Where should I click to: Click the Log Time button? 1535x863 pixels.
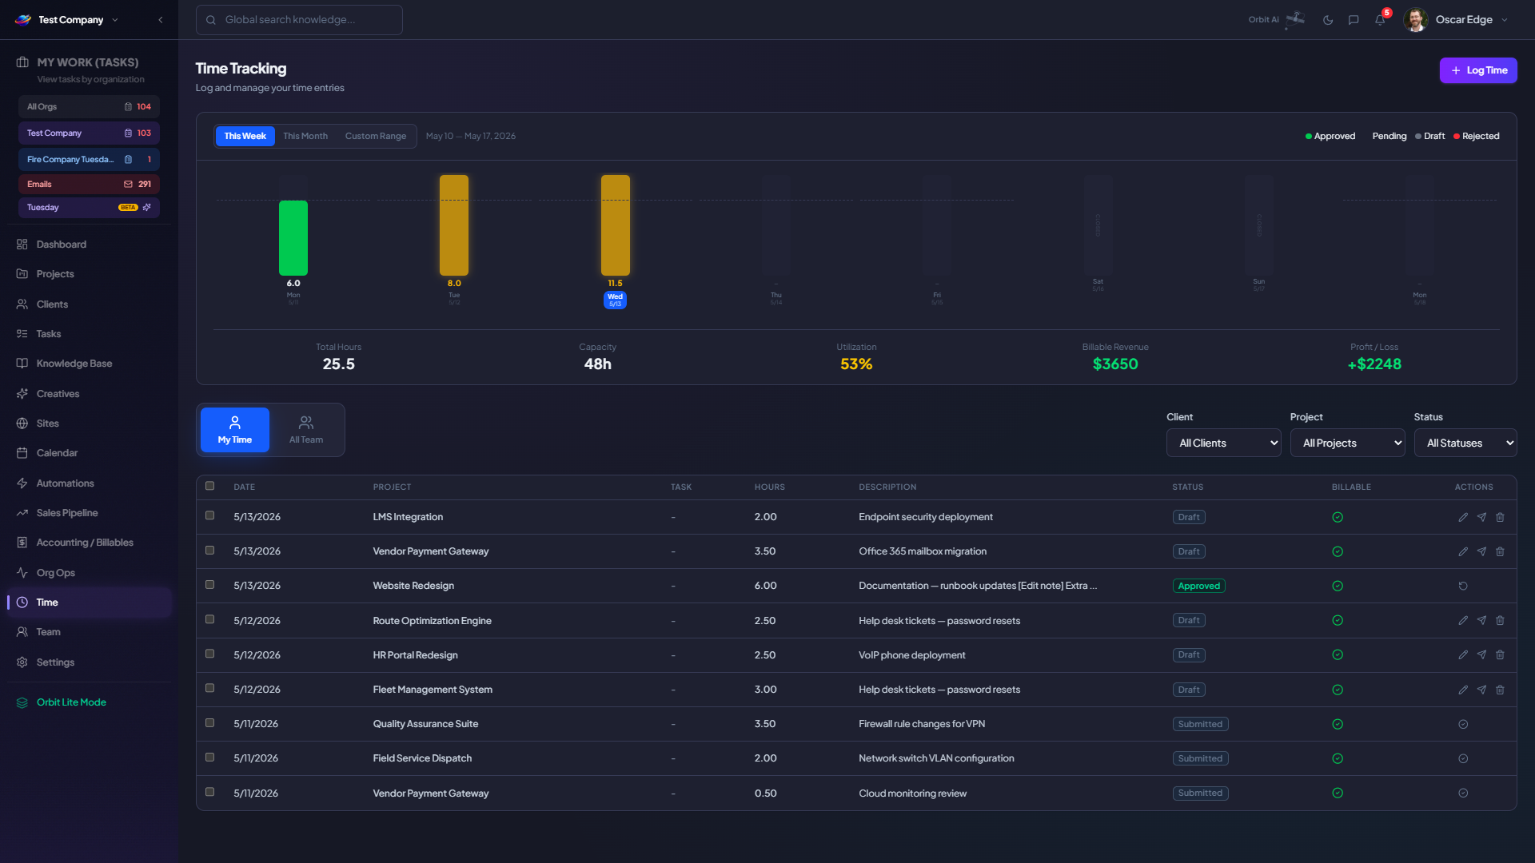(x=1478, y=70)
